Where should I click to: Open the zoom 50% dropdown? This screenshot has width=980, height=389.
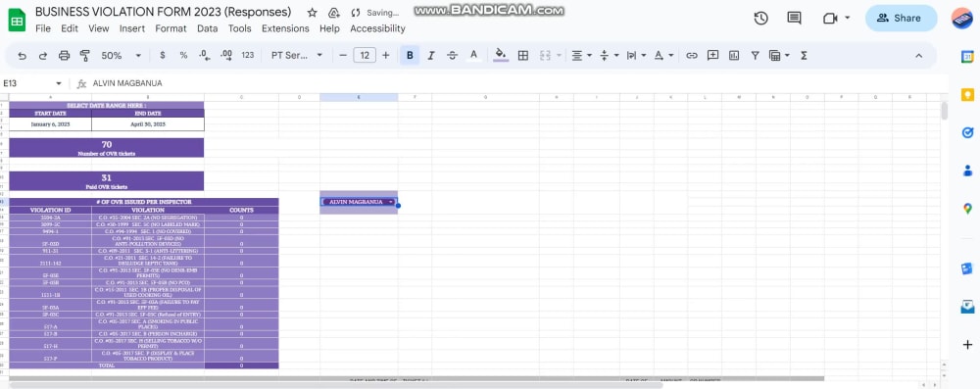point(121,55)
